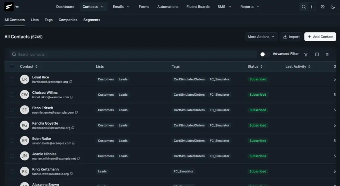Sort by Contact column arrows
Image resolution: width=340 pixels, height=186 pixels.
point(36,66)
